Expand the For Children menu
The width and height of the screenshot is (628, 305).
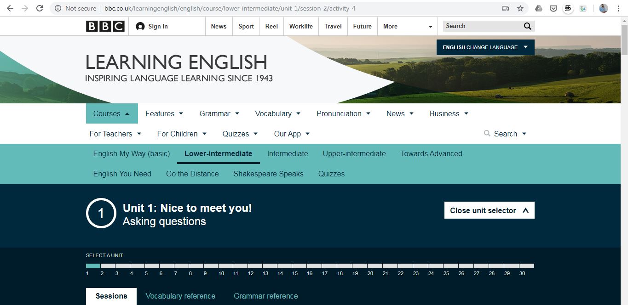[182, 134]
